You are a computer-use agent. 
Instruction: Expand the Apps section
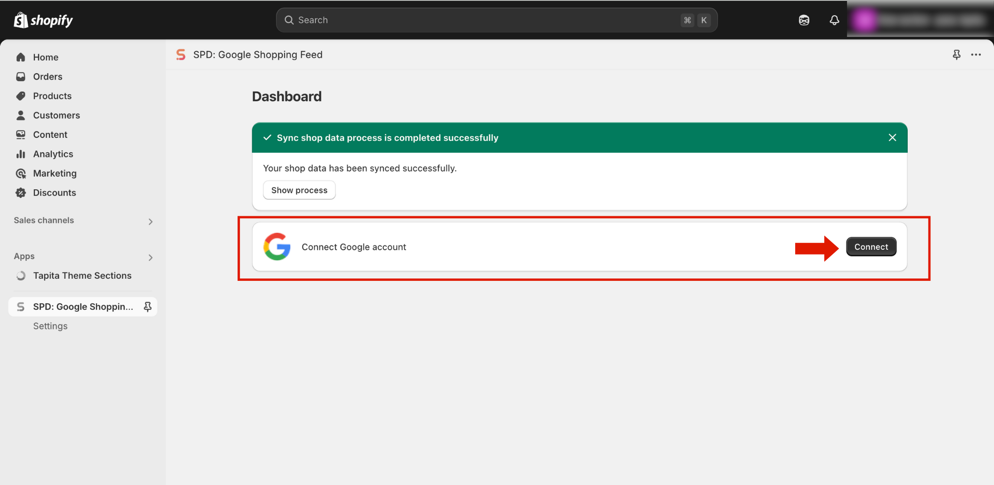(x=150, y=258)
